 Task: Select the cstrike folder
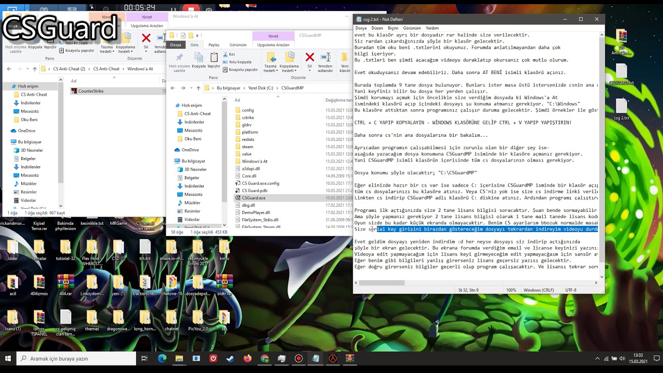248,118
